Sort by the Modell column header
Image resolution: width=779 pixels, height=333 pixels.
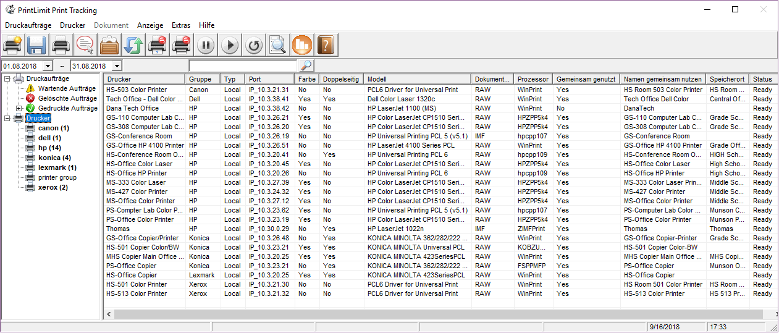[x=418, y=79]
